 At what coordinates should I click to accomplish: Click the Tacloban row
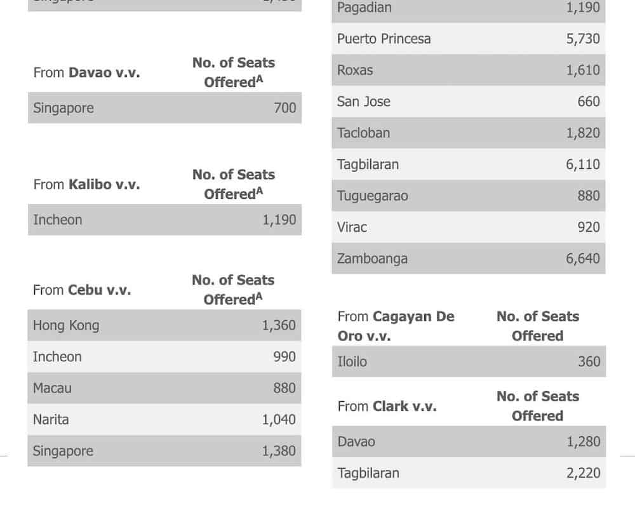pos(468,133)
